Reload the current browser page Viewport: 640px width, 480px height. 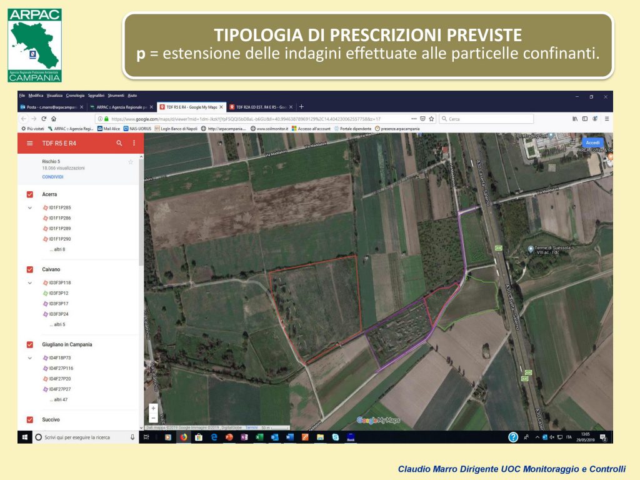(44, 119)
